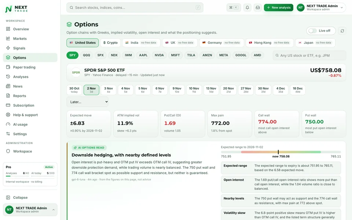The height and width of the screenshot is (220, 352).
Task: Select the SPY ticker chip
Action: point(72,55)
